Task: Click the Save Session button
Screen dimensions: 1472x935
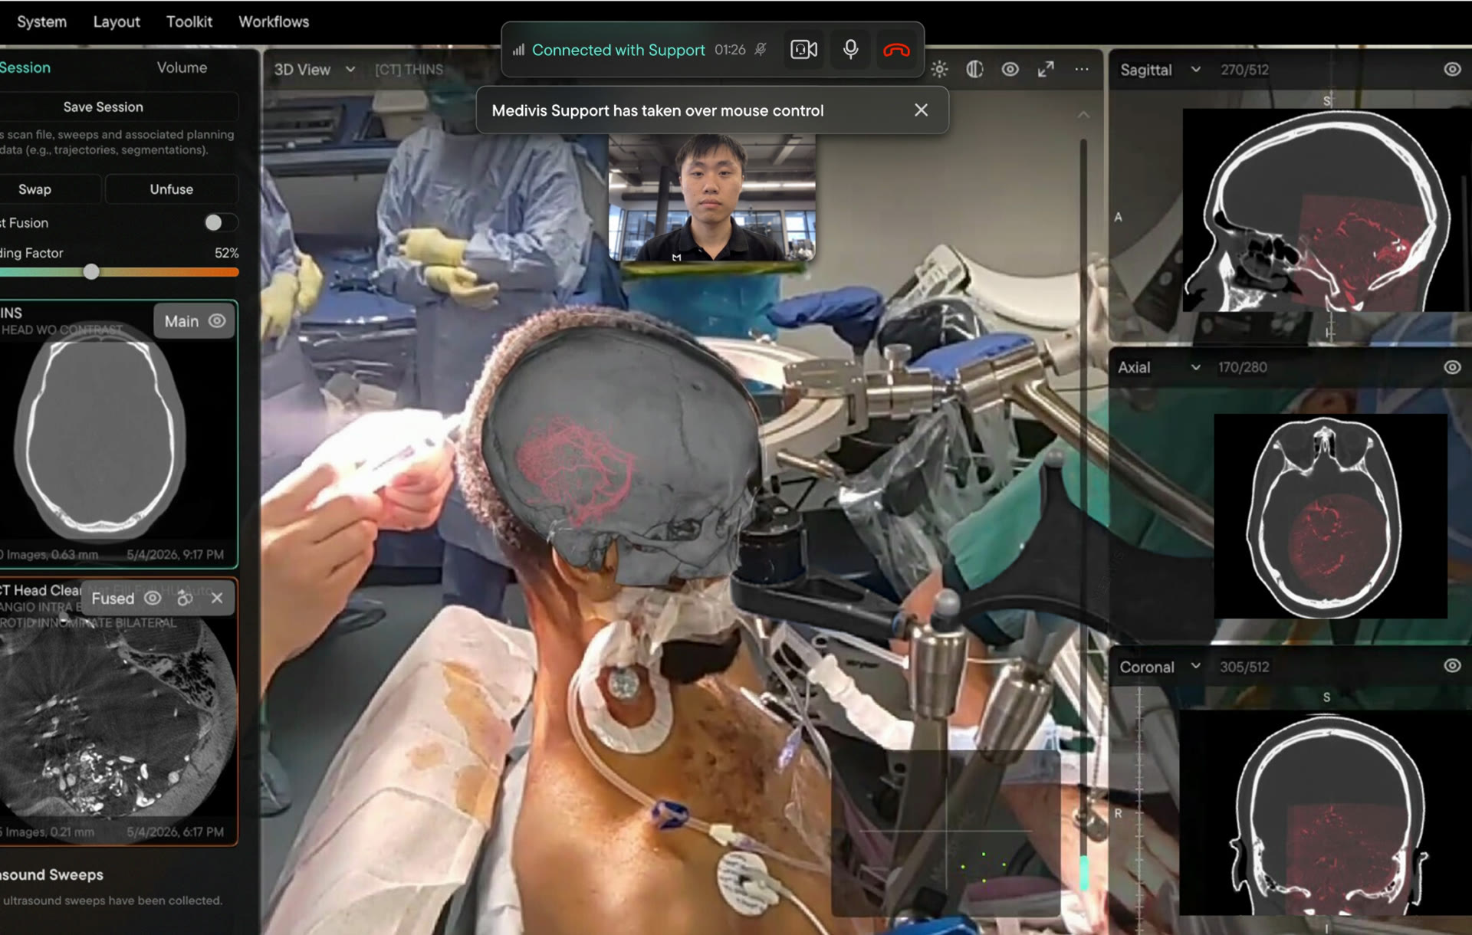Action: coord(103,107)
